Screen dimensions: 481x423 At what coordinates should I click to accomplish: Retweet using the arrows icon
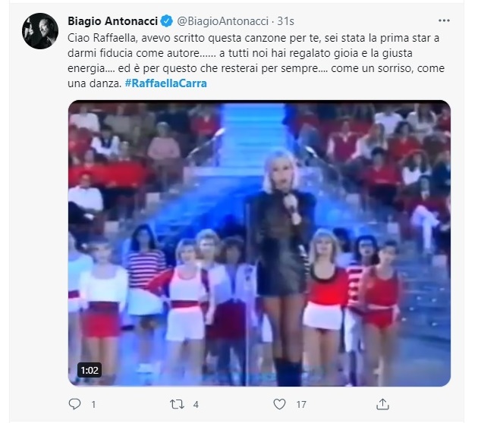pos(177,404)
